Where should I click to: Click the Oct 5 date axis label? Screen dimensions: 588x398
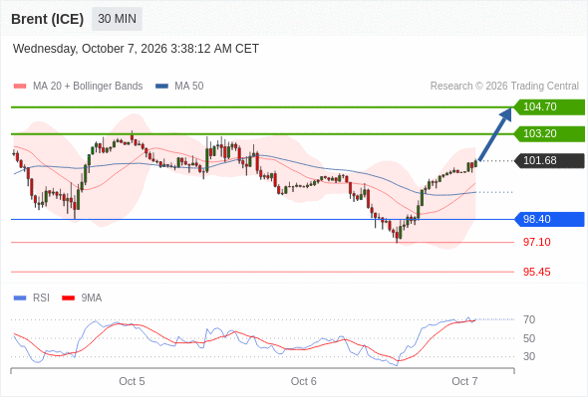(132, 381)
